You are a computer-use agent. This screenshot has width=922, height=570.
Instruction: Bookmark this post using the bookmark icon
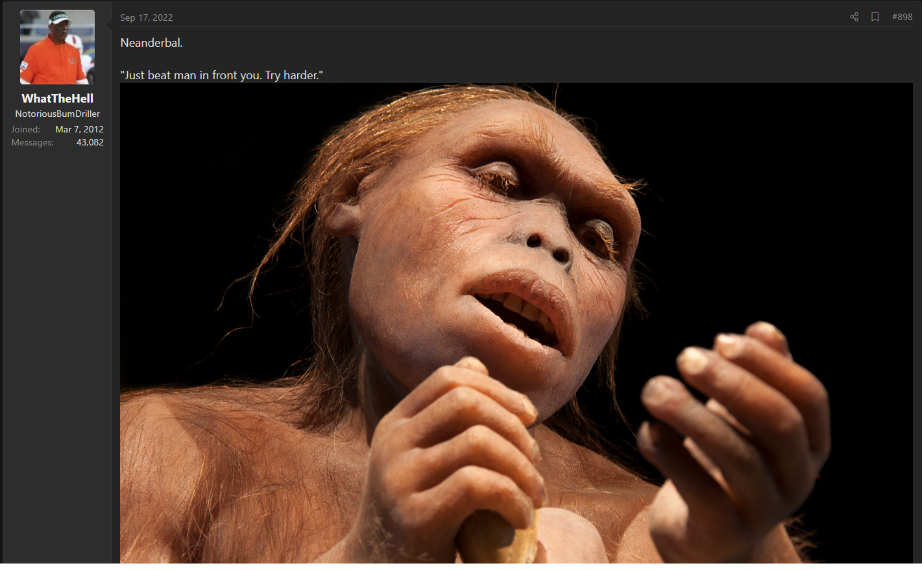pyautogui.click(x=875, y=17)
